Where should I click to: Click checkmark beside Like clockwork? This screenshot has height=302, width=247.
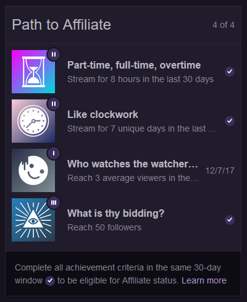click(230, 121)
